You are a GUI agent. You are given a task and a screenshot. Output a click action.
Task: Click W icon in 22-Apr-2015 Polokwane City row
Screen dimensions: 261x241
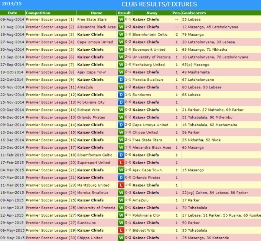(121, 215)
